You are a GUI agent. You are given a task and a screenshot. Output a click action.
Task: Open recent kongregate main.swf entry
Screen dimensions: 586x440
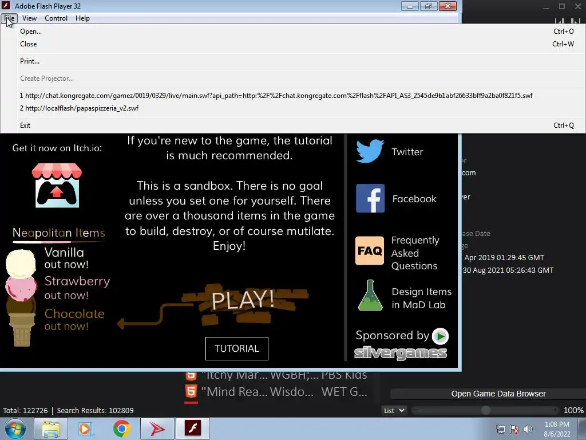(x=293, y=96)
